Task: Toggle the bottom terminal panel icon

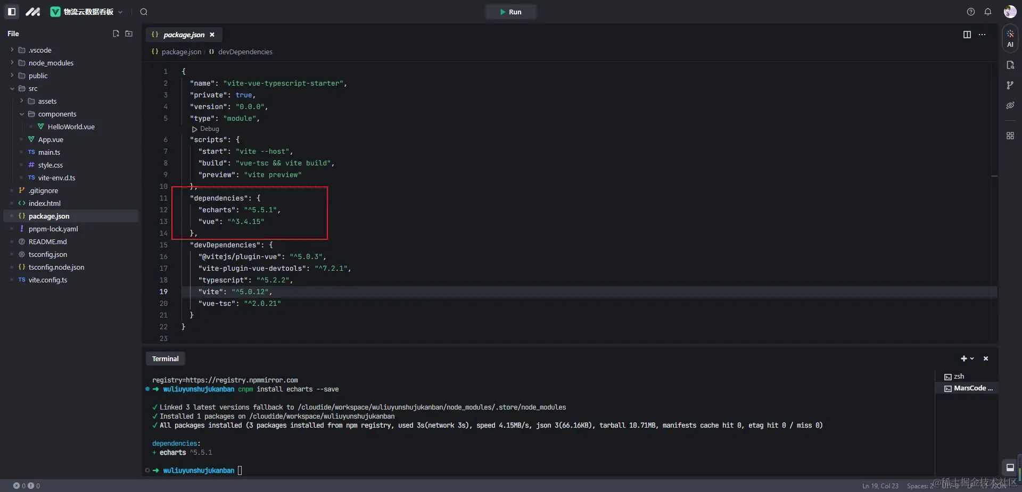Action: tap(1010, 468)
